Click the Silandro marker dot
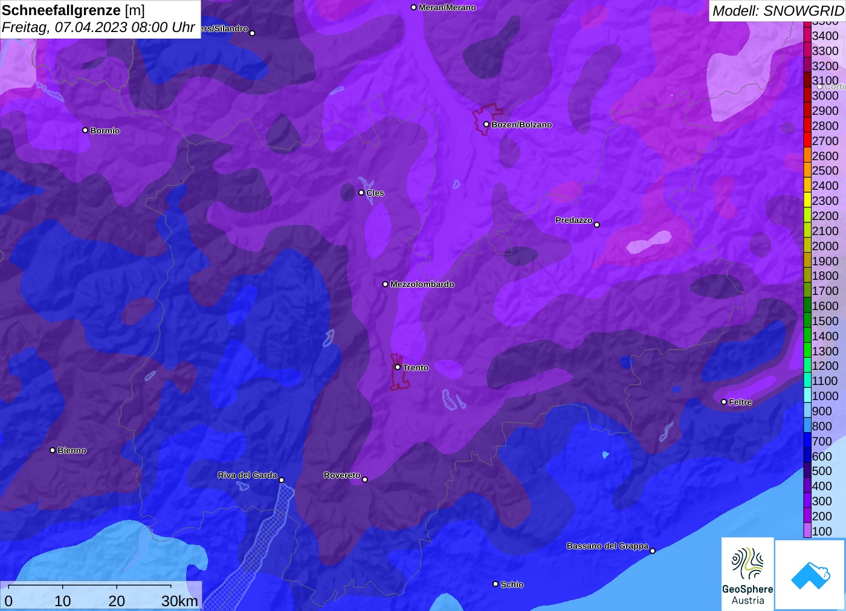Viewport: 846px width, 611px height. click(253, 33)
